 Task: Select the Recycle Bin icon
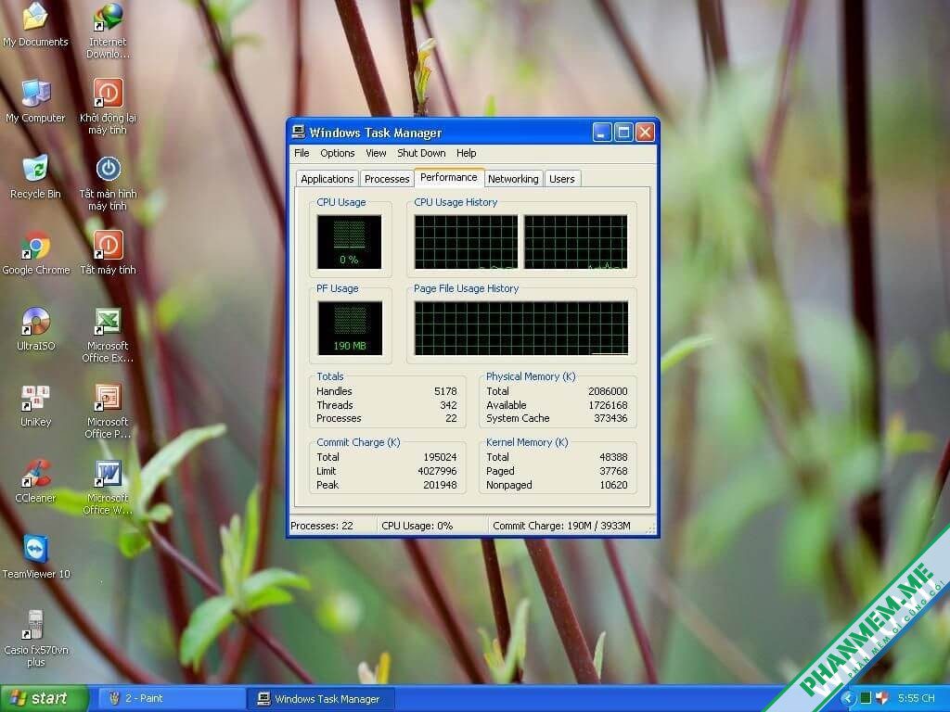35,177
